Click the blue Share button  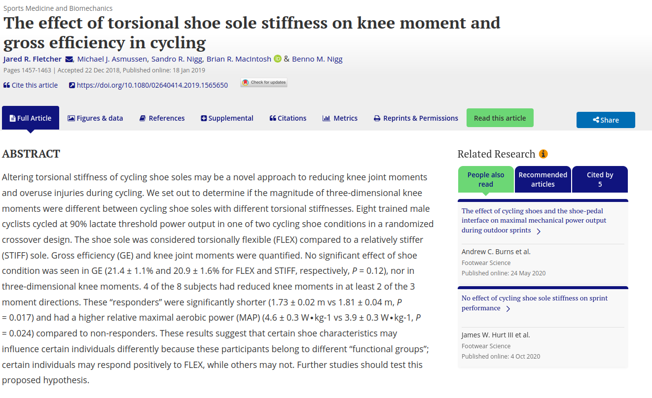[x=606, y=120]
